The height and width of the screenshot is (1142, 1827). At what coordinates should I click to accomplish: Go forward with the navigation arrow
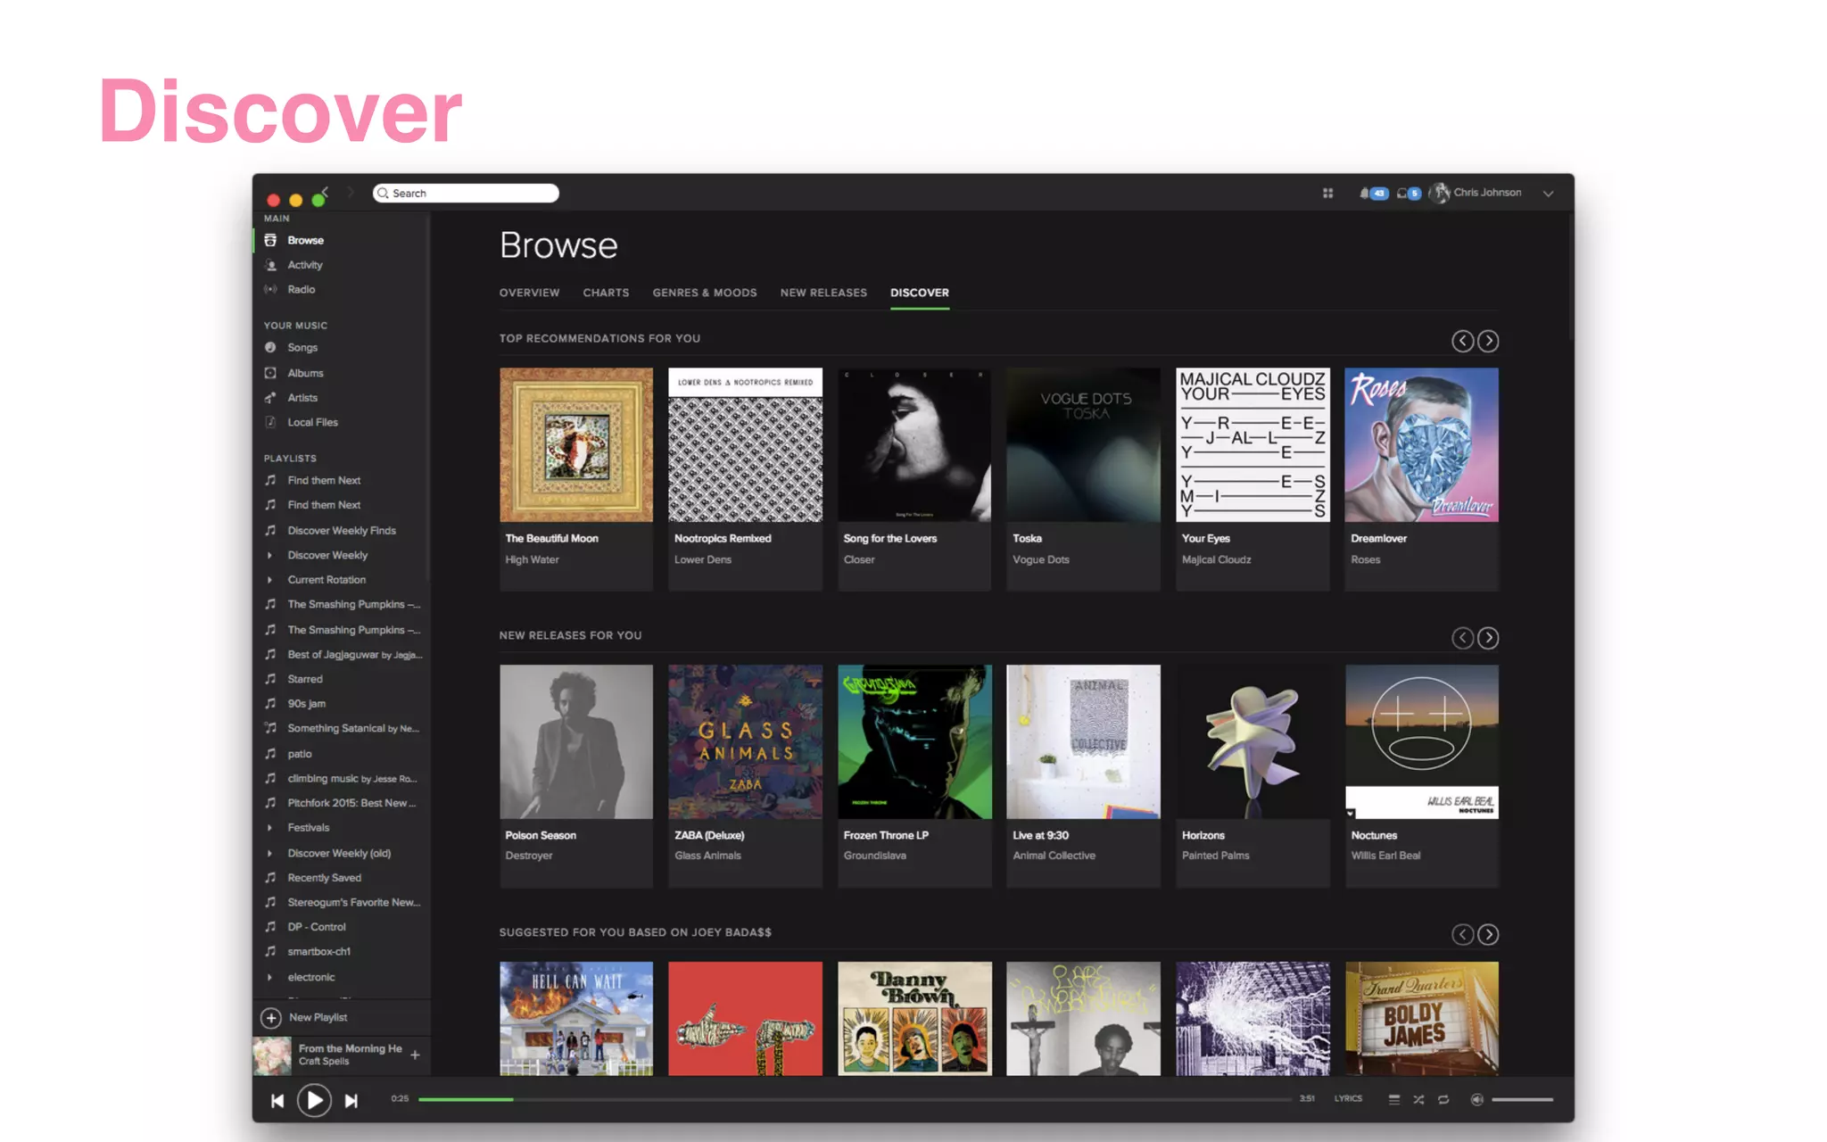351,192
